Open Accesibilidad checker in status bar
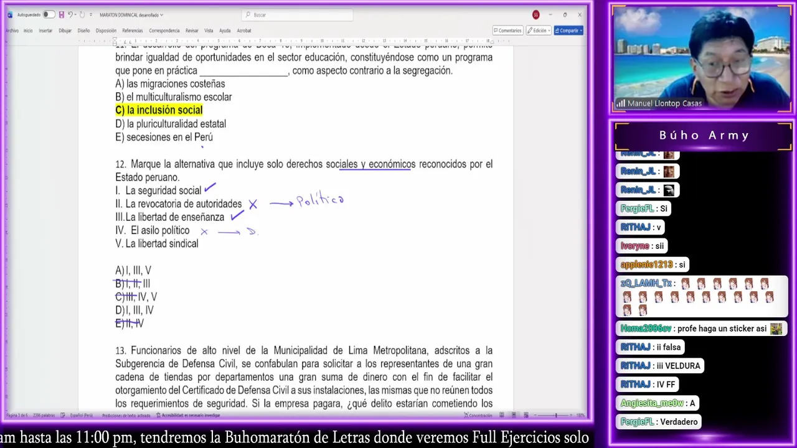The height and width of the screenshot is (448, 797). point(189,415)
